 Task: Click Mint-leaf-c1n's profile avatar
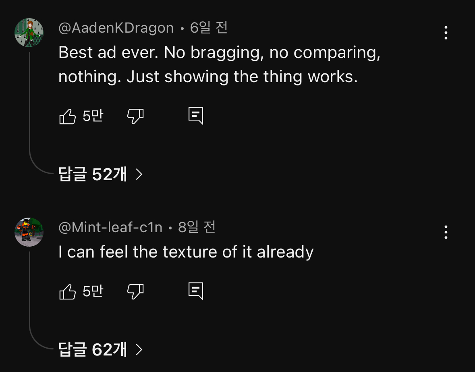(29, 232)
